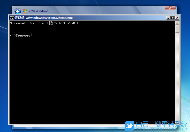Screen dimensions: 190x132
Task: Click the Microsoft Windows version text line
Action: 44,23
